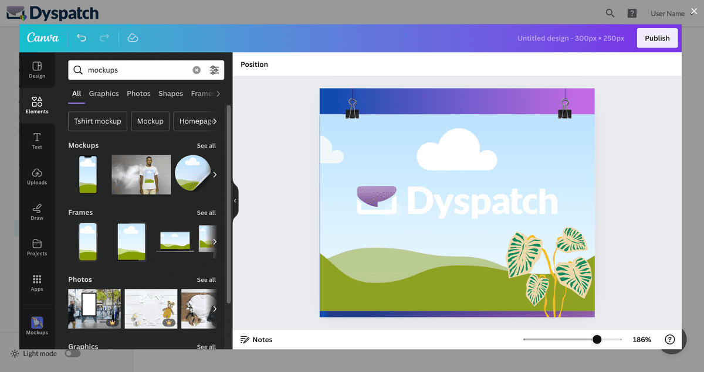The width and height of the screenshot is (704, 372).
Task: See all Frames
Action: (207, 213)
